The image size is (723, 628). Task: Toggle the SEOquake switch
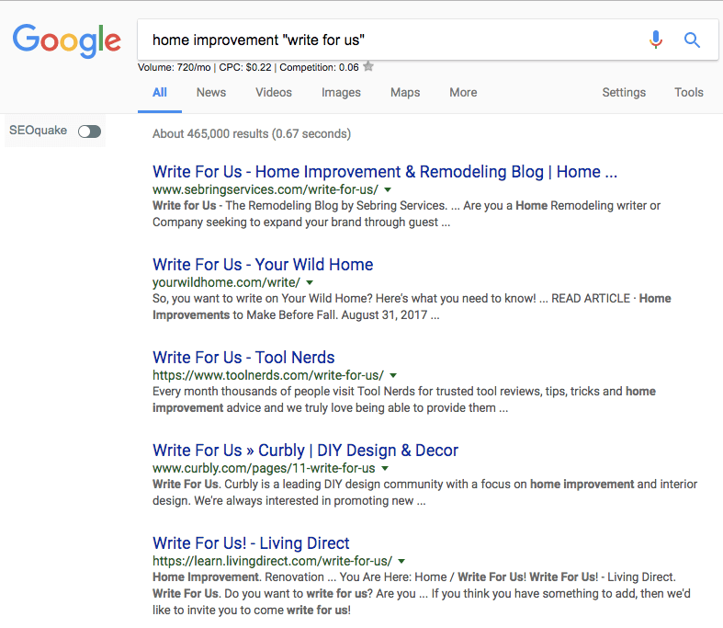pyautogui.click(x=89, y=131)
